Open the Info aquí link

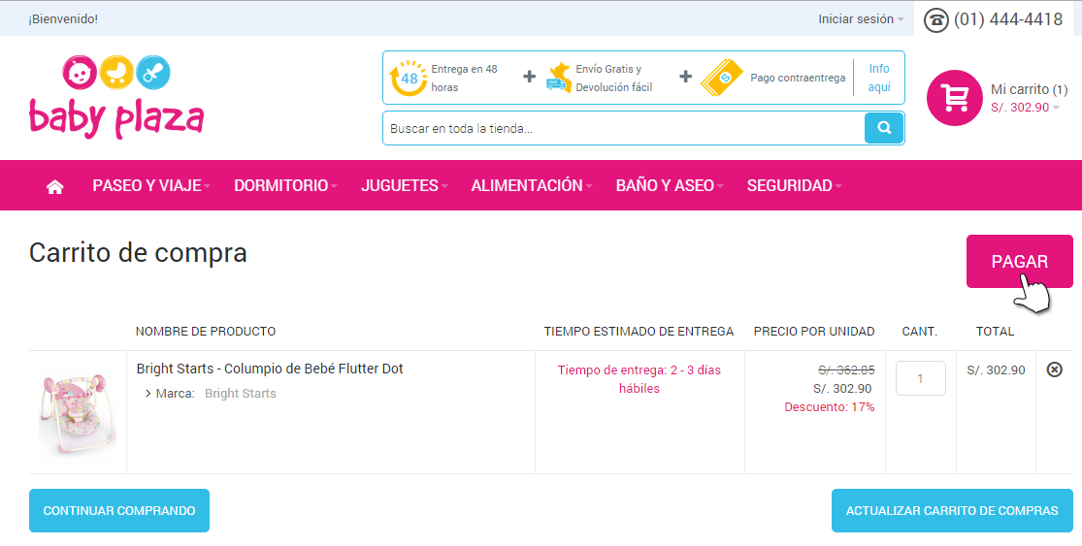point(879,78)
